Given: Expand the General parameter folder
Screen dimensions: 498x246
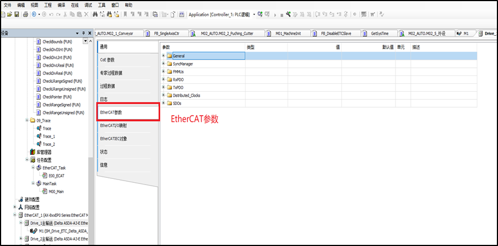Looking at the screenshot, I should coord(163,56).
